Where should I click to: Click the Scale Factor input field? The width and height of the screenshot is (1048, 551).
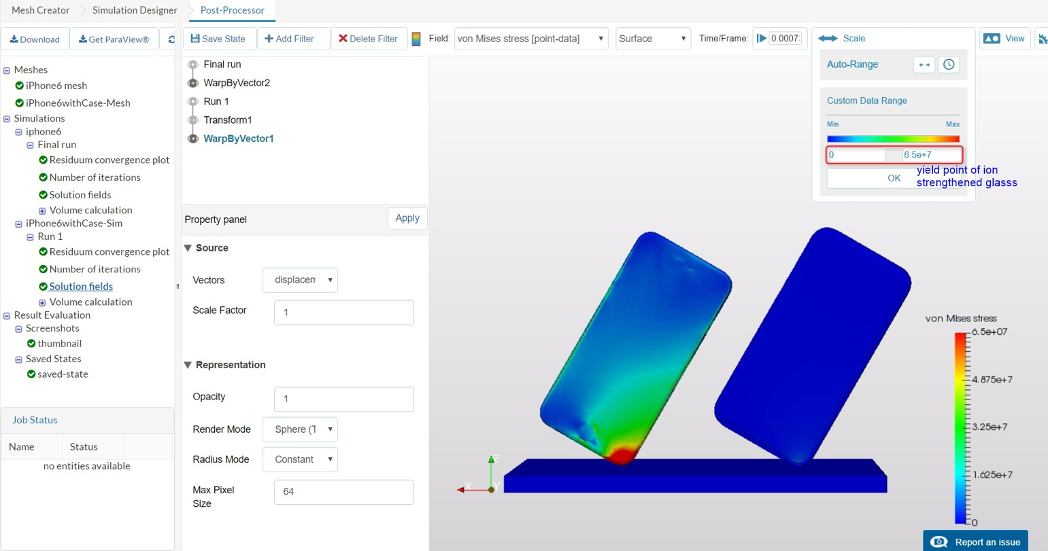(343, 313)
